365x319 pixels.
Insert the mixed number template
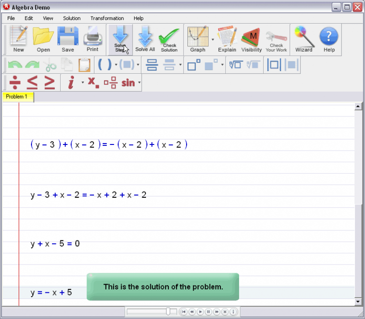click(111, 82)
